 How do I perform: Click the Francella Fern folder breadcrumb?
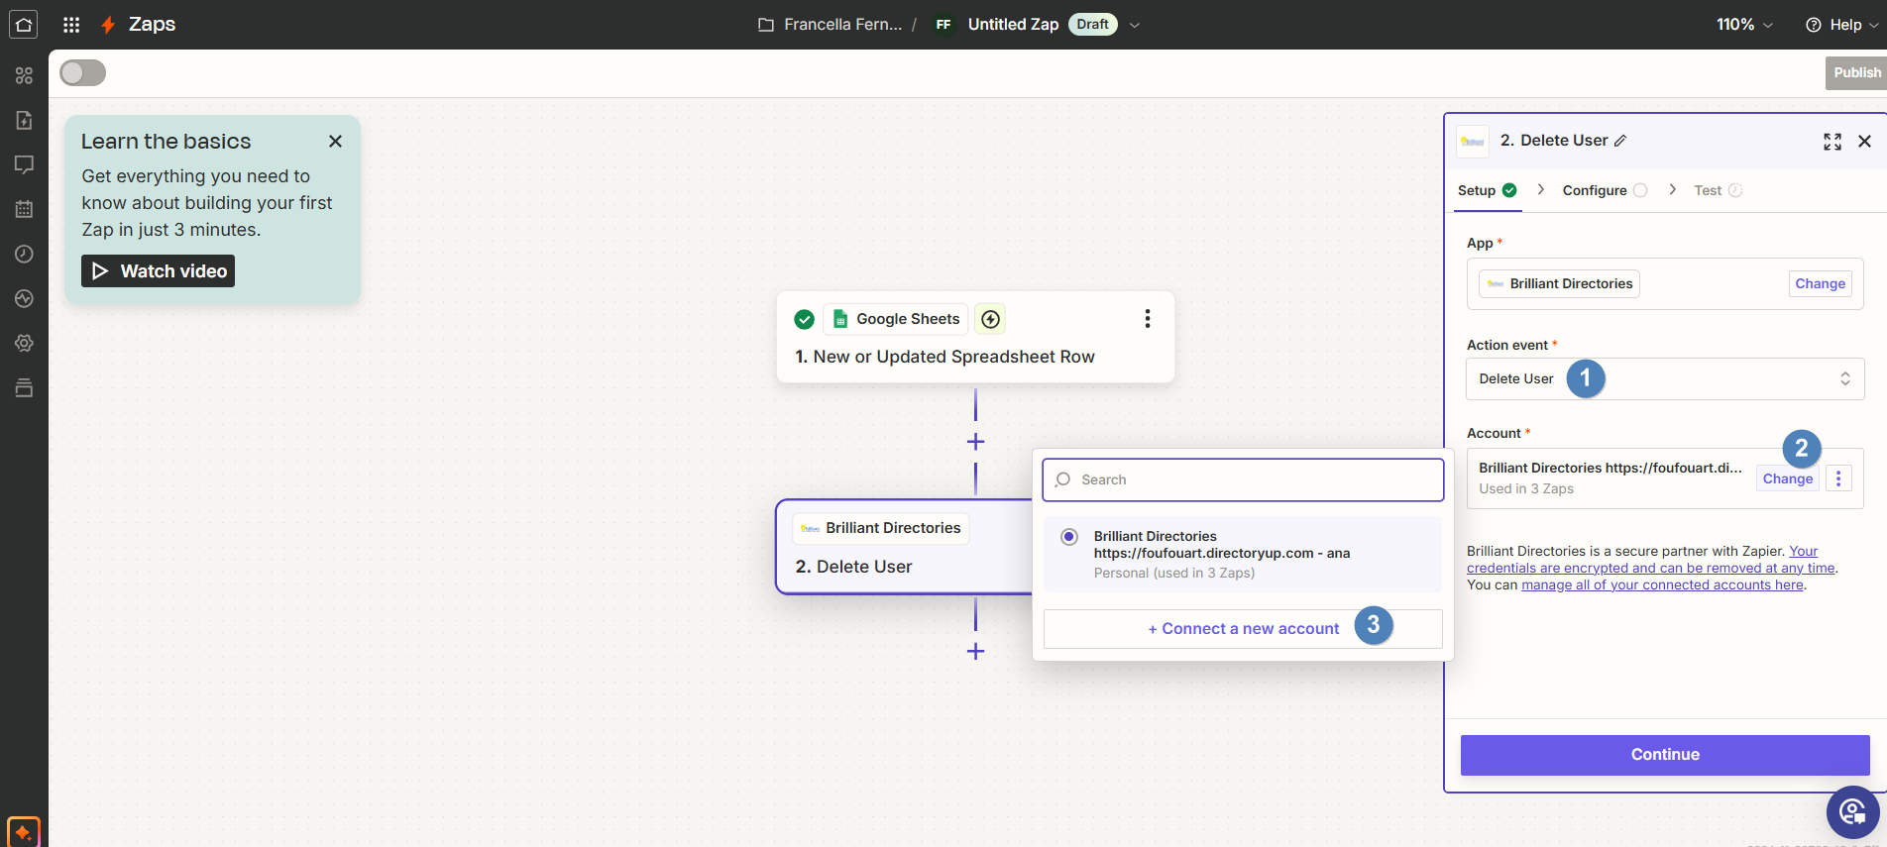842,25
